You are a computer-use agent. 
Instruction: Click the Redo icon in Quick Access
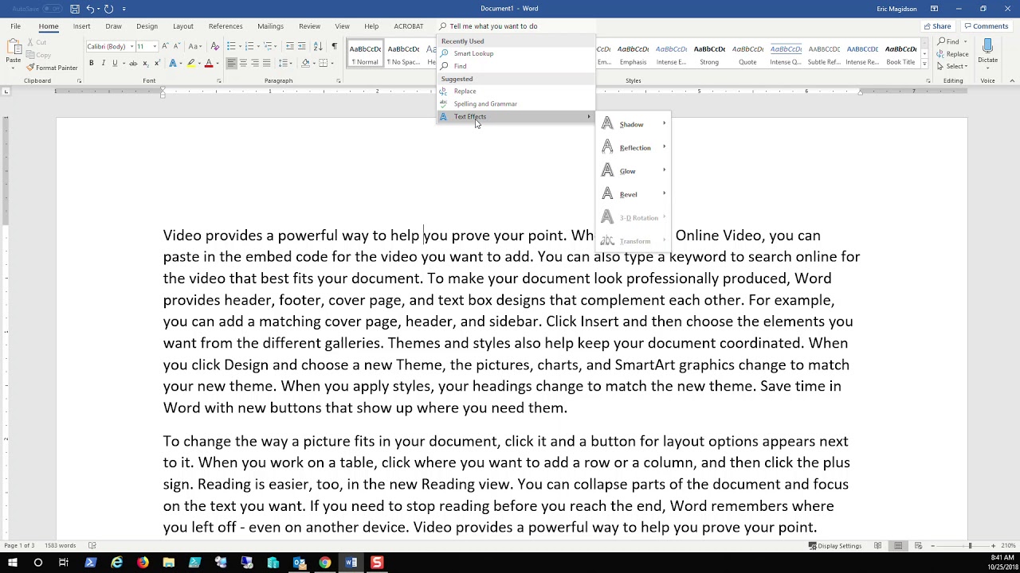coord(108,9)
